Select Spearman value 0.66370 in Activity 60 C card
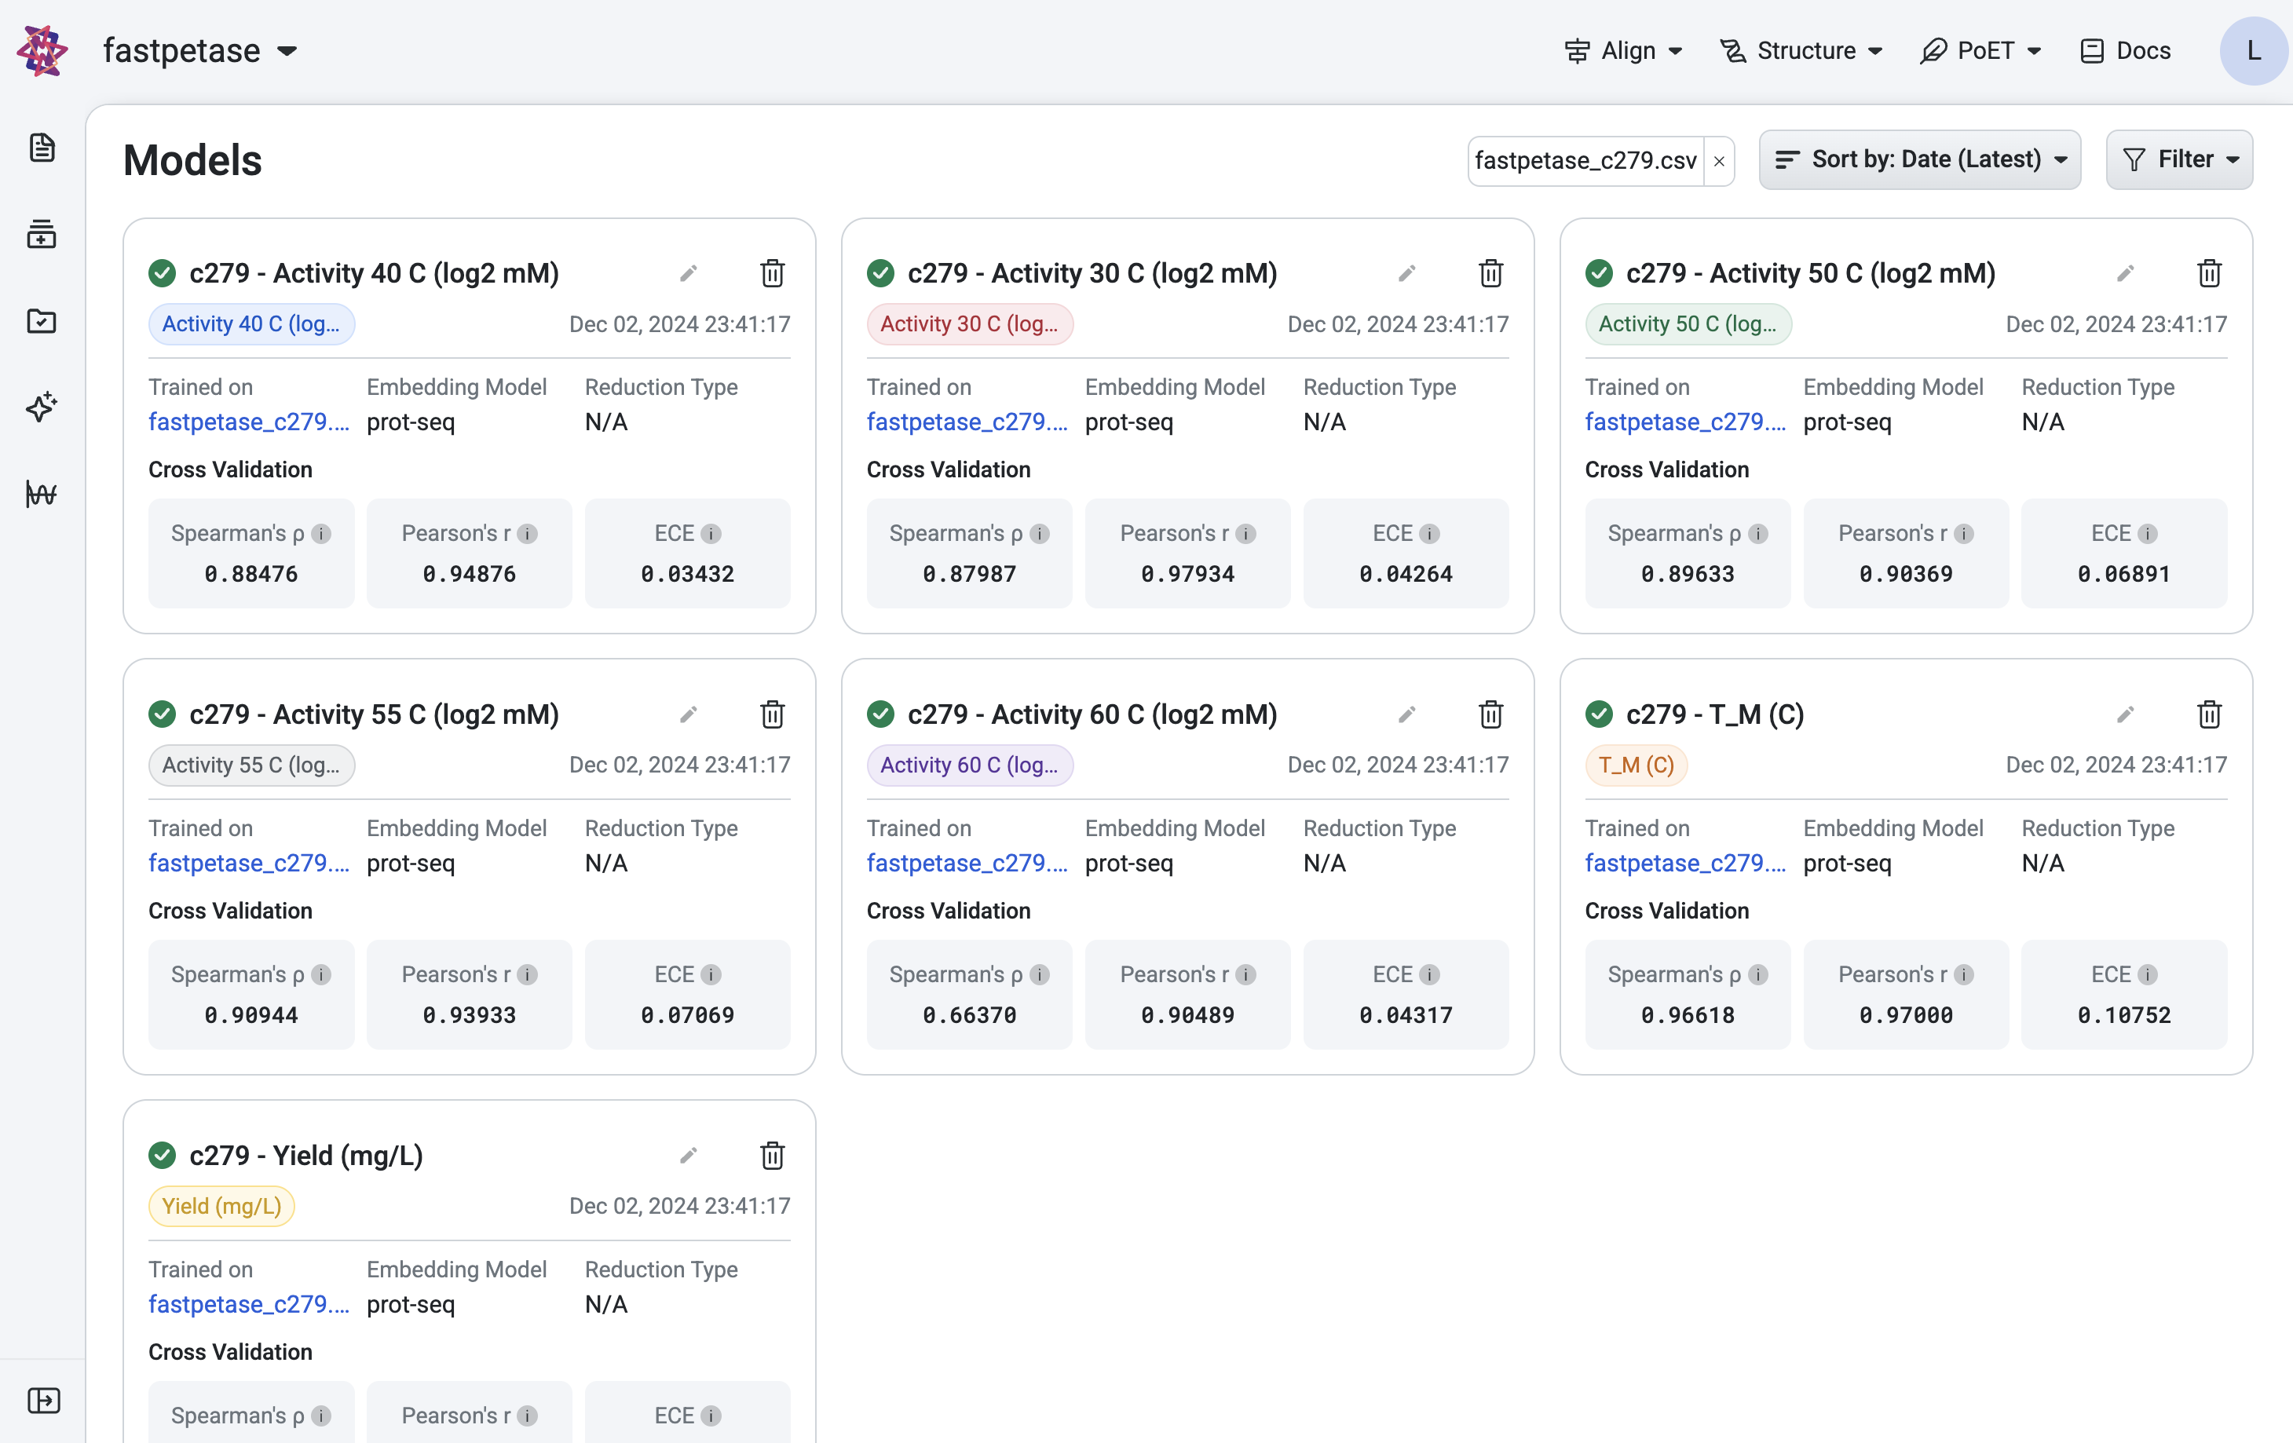This screenshot has height=1443, width=2293. [x=969, y=1014]
